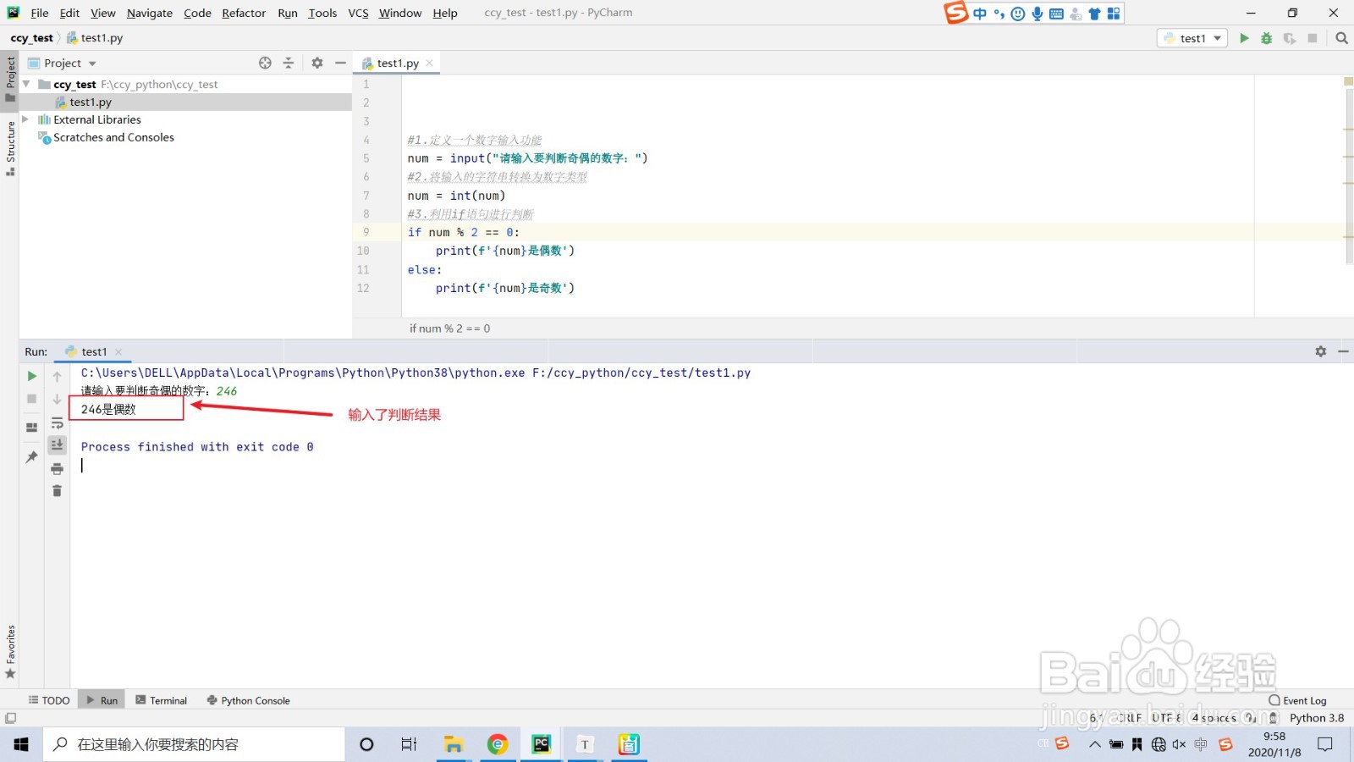Open the Navigate menu
The height and width of the screenshot is (762, 1354).
tap(150, 13)
